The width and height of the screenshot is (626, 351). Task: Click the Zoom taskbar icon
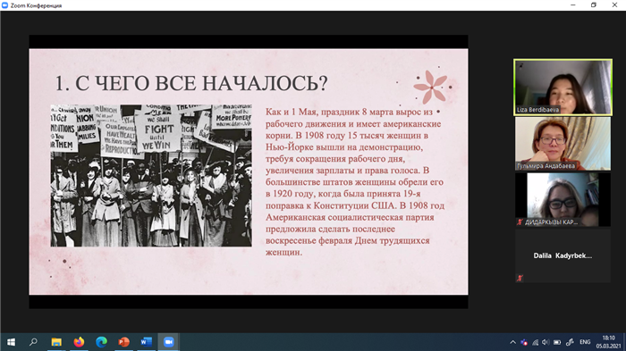point(168,342)
